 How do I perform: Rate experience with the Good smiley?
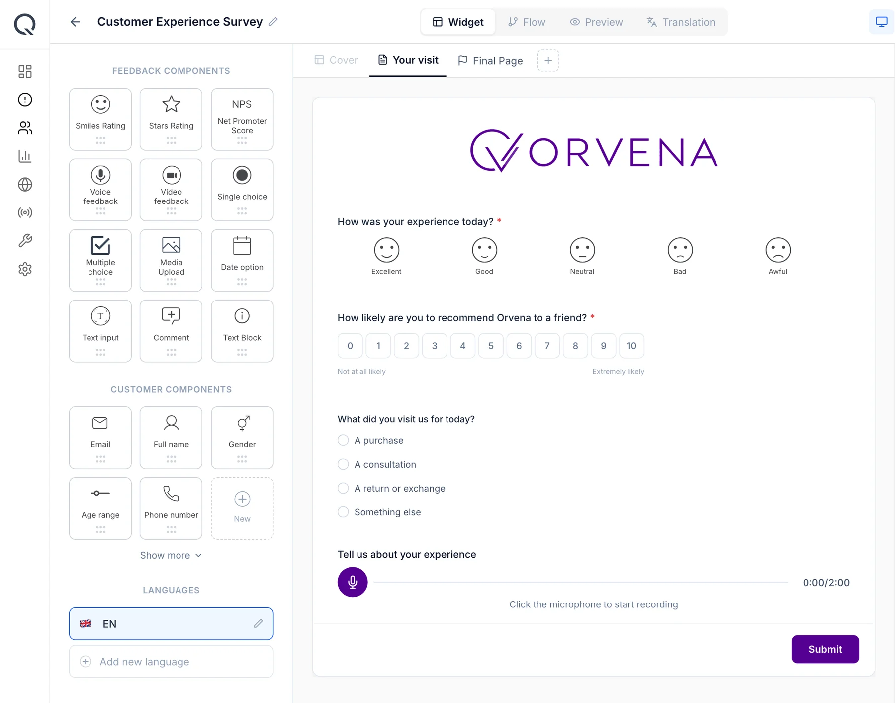point(484,250)
